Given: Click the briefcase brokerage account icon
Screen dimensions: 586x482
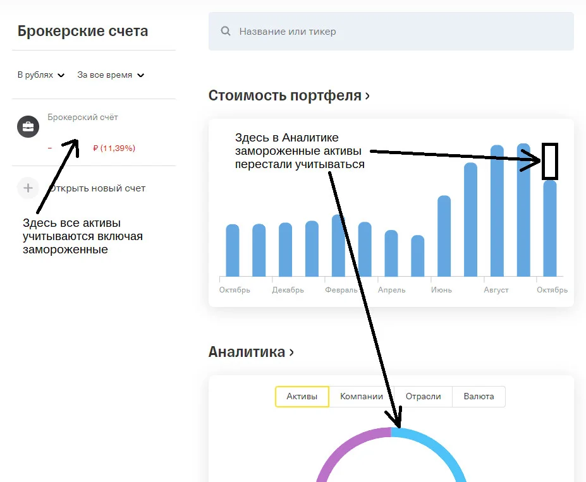Looking at the screenshot, I should (28, 126).
